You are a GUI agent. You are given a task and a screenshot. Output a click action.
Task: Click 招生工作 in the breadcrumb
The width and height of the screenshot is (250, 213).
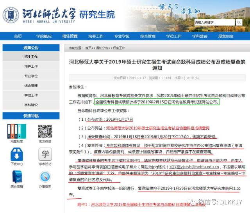click(119, 48)
